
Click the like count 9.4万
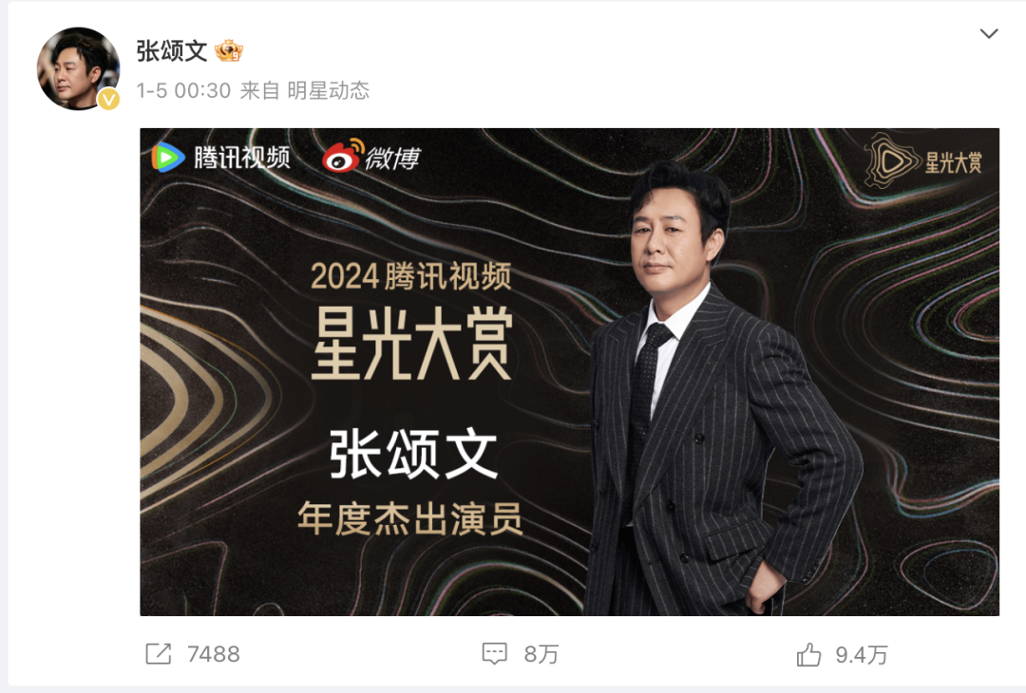point(861,655)
